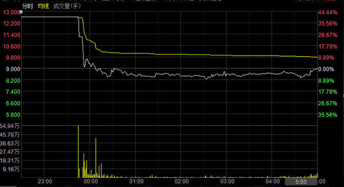The height and width of the screenshot is (187, 344).
Task: Click the 9.000 baseline price label
Action: tap(13, 69)
